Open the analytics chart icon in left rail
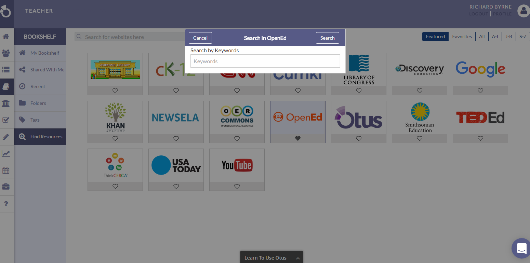This screenshot has width=530, height=263. tap(6, 153)
